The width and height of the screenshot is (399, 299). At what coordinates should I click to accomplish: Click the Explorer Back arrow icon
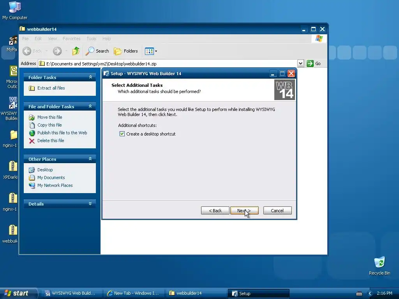[x=27, y=51]
